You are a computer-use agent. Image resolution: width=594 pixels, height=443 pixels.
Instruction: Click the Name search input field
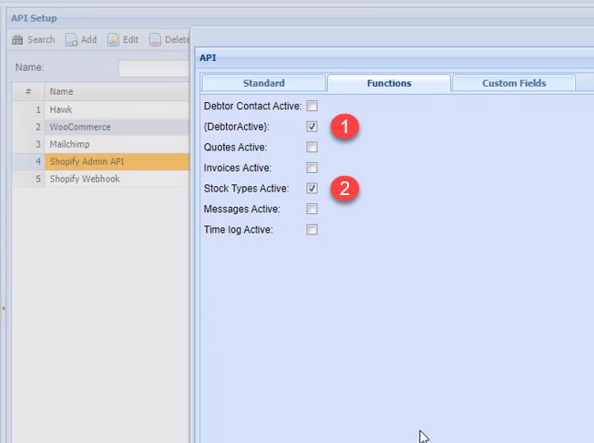[154, 67]
